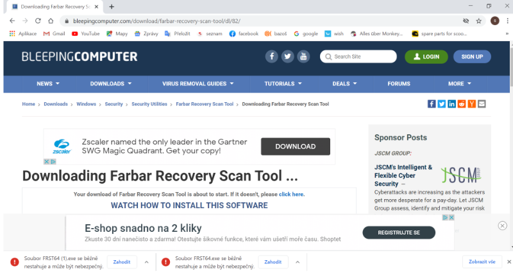The image size is (513, 273).
Task: Open wish bookmark
Action: 334,33
